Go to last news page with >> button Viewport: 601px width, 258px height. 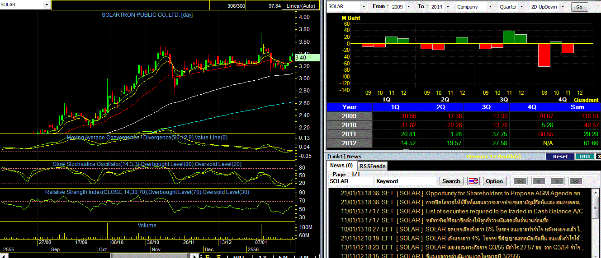(575, 181)
